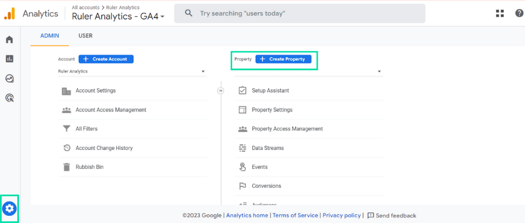
Task: Open the Help question mark icon
Action: pyautogui.click(x=519, y=13)
